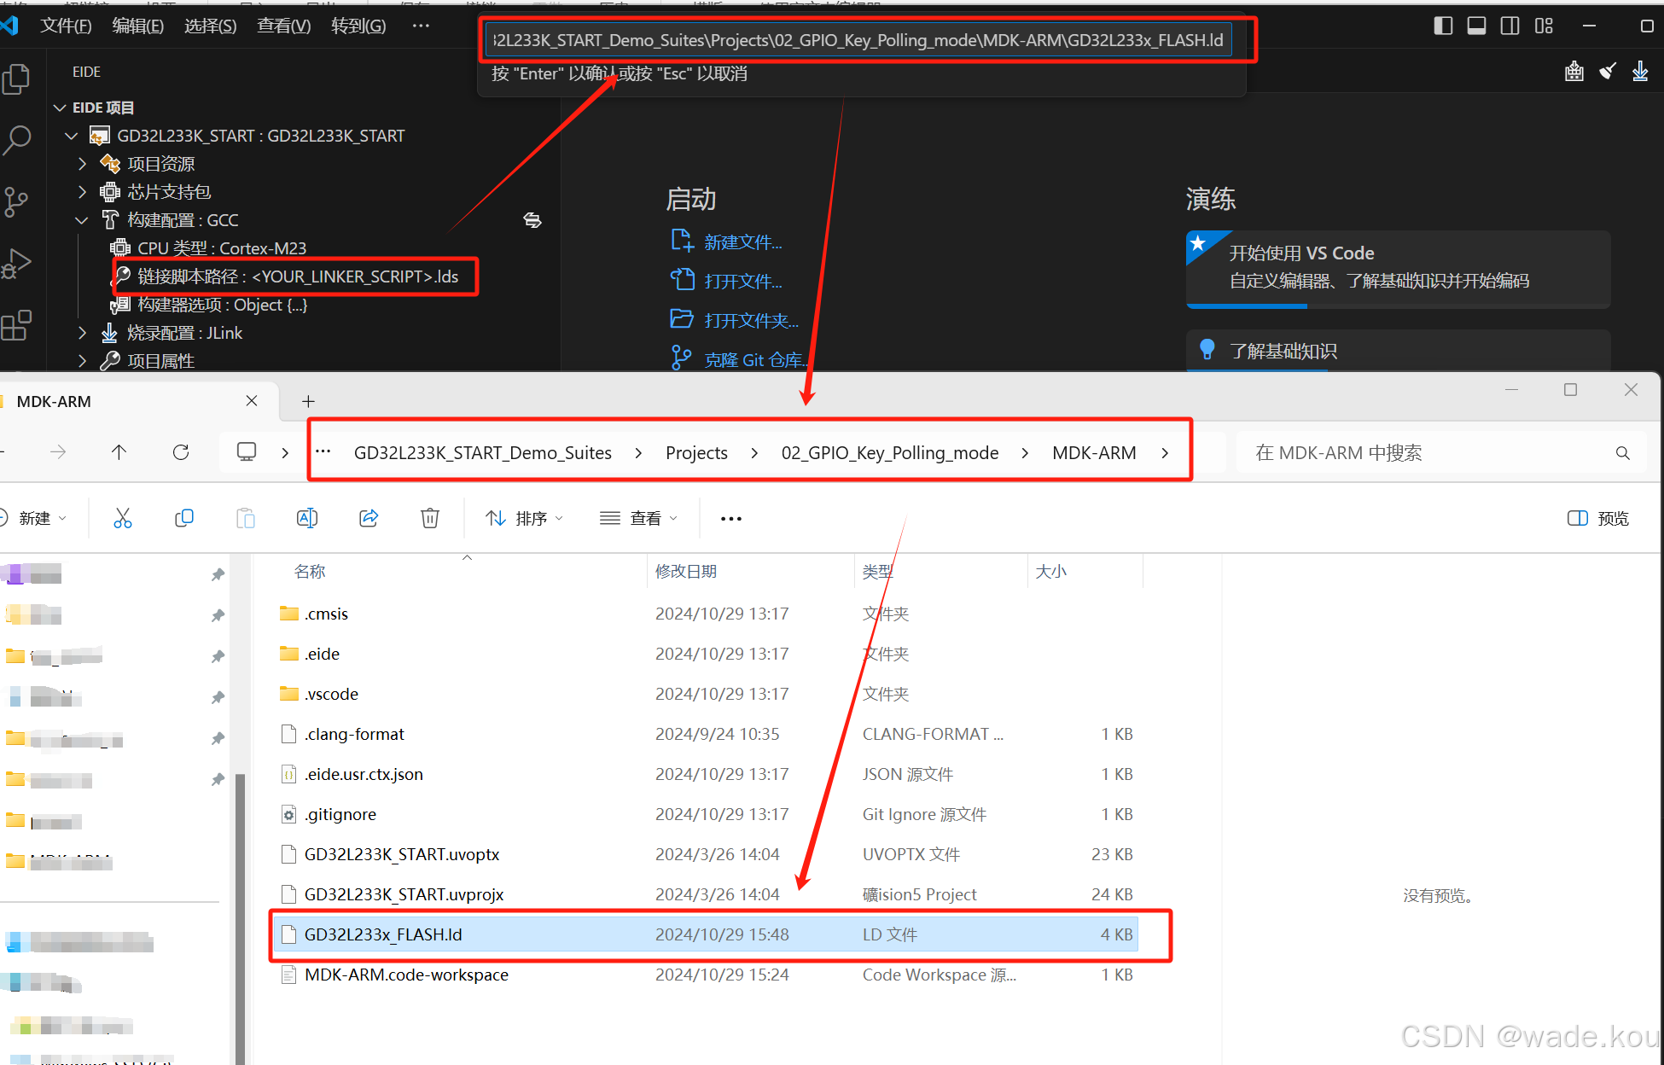Screen dimensions: 1664x1065
Task: Click the flash download icon in the VS Code top right
Action: pyautogui.click(x=1640, y=72)
